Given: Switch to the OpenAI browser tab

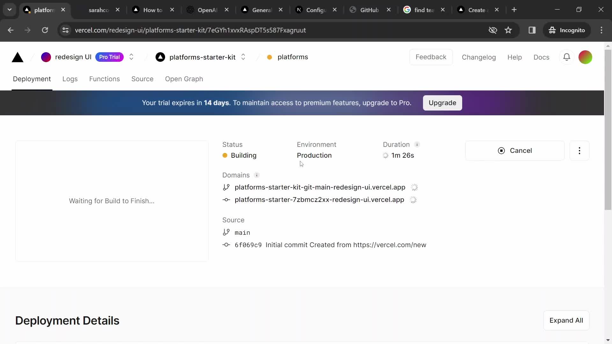Looking at the screenshot, I should pyautogui.click(x=207, y=10).
